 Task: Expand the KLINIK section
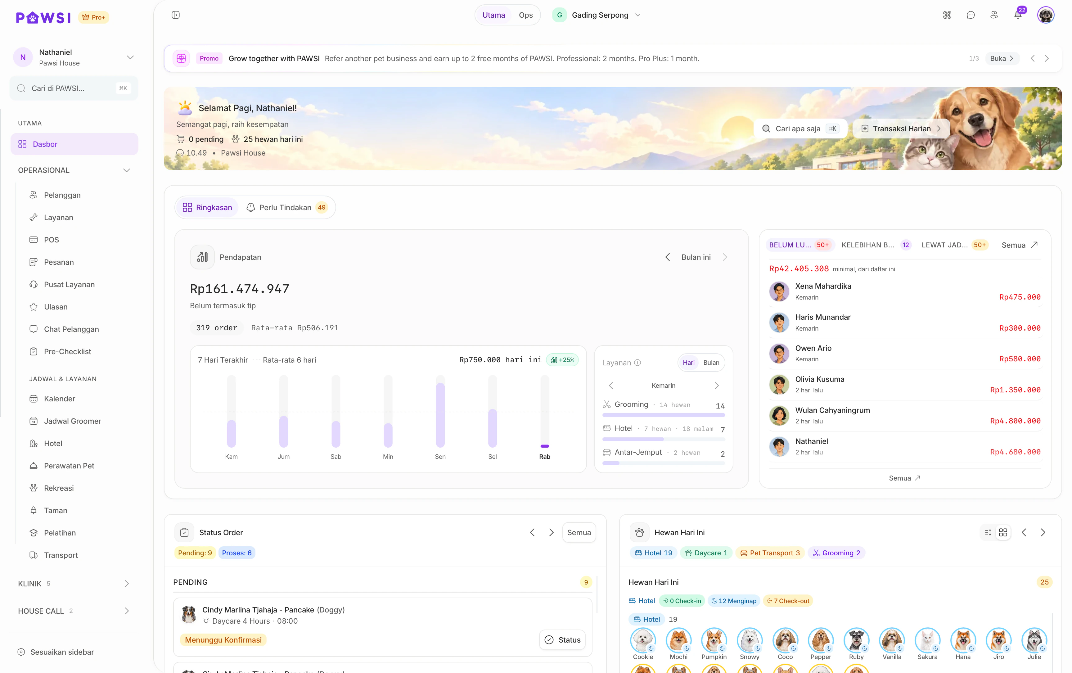point(74,584)
